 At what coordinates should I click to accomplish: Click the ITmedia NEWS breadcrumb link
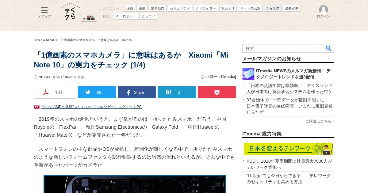pyautogui.click(x=44, y=40)
